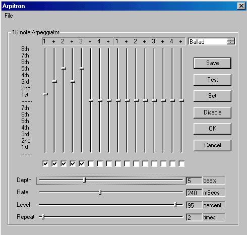Close the Arpitron window

[241, 6]
